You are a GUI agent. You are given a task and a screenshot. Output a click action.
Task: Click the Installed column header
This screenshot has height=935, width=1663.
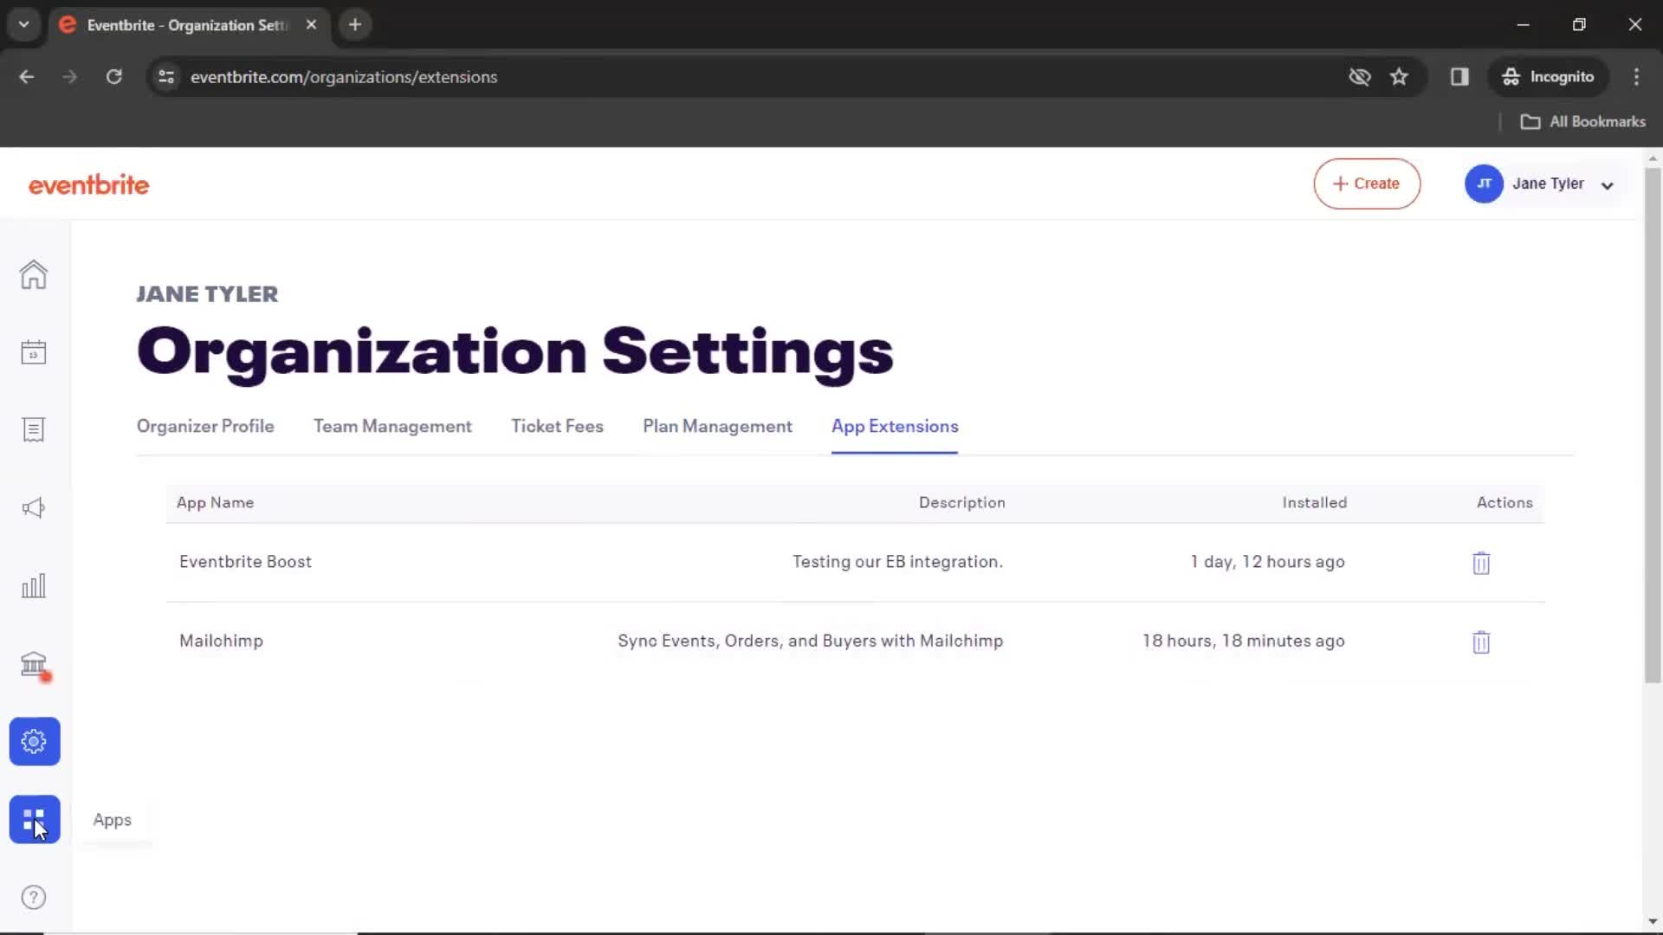(1314, 503)
